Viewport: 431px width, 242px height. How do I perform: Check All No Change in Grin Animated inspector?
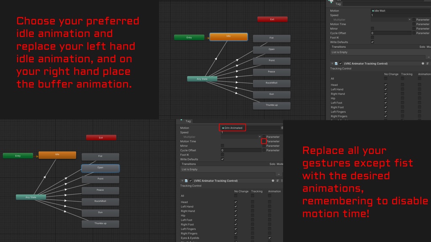pyautogui.click(x=236, y=196)
